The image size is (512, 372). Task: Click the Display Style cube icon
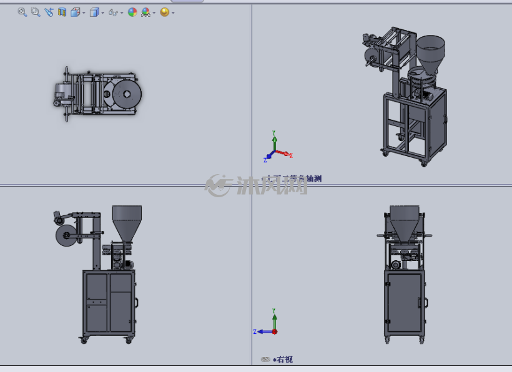[94, 12]
